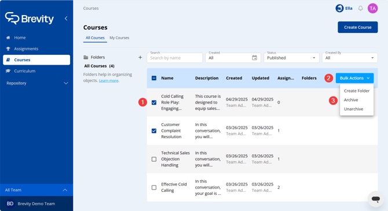Sort by the Description column header
388x211 pixels.
point(207,78)
